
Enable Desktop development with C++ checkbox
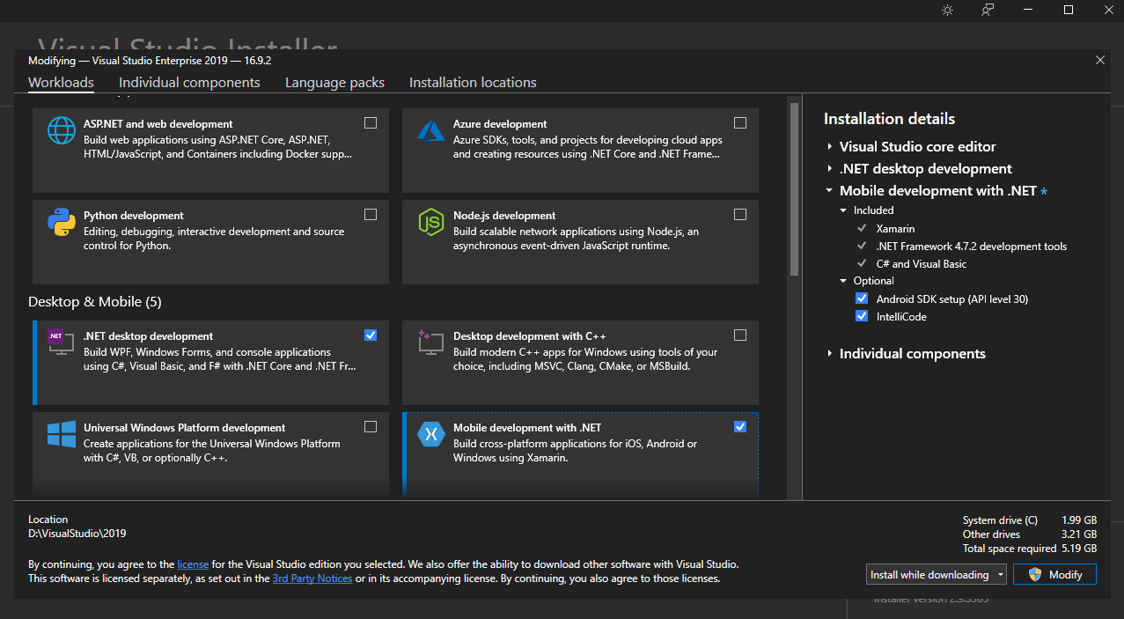pyautogui.click(x=740, y=335)
